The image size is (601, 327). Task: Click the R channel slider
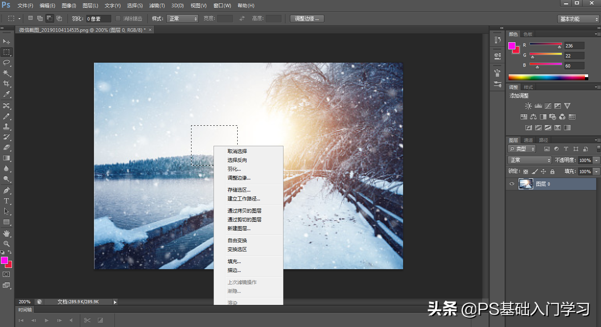pyautogui.click(x=546, y=45)
